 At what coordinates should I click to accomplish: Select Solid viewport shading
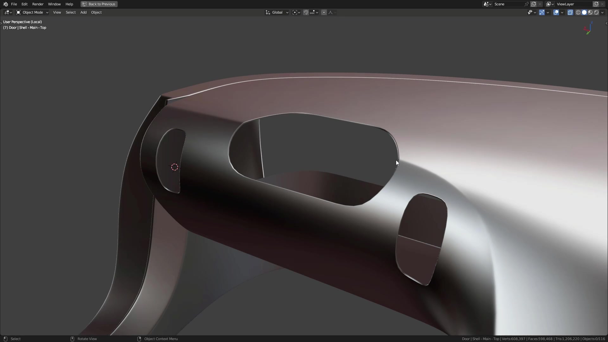point(584,12)
